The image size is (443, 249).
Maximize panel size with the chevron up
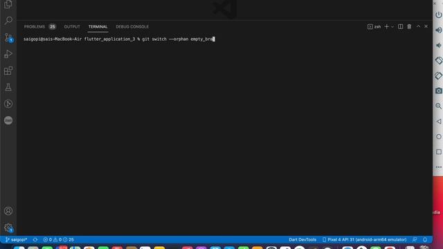418,26
